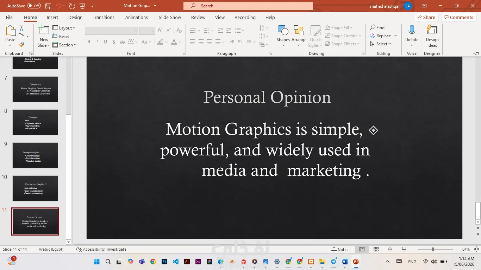
Task: Toggle Align Right paragraph
Action: coord(210,42)
